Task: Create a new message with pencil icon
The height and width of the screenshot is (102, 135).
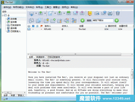Action: 51,13
